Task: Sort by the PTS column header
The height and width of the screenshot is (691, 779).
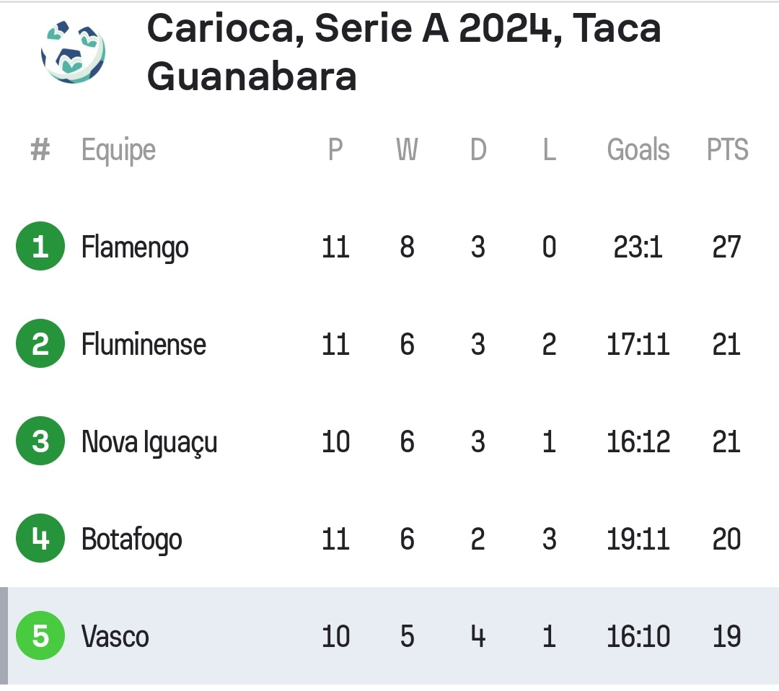Action: 727,150
